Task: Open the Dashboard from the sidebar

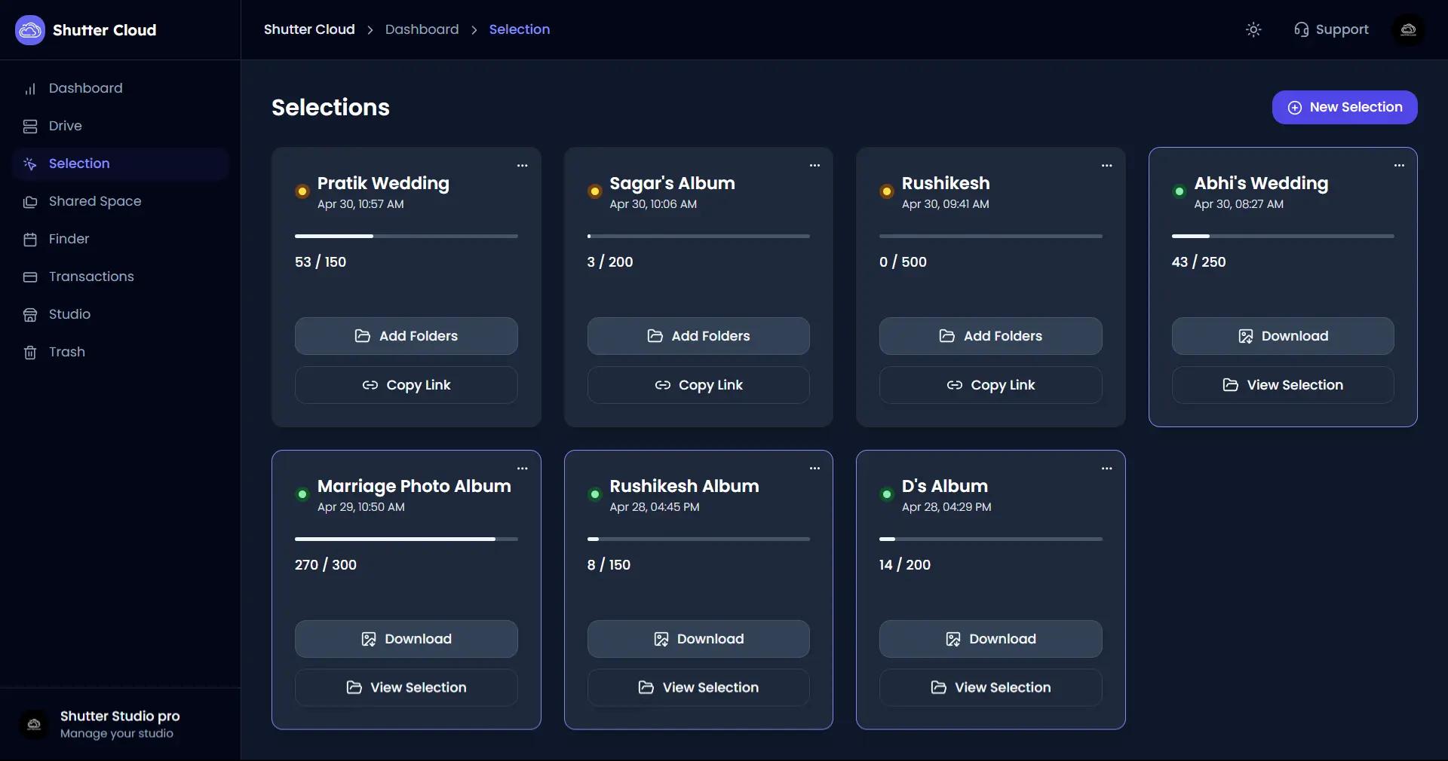Action: pos(86,88)
